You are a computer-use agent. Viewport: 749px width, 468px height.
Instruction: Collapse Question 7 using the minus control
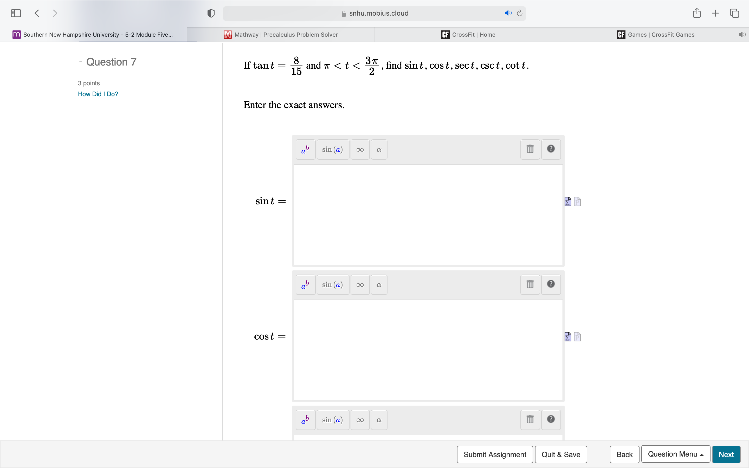(81, 62)
